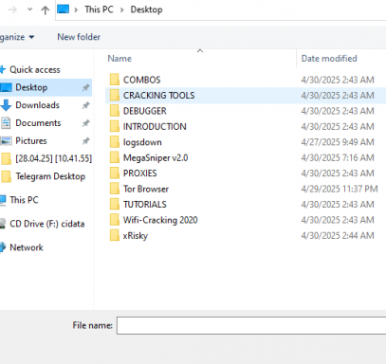Click the TUTORIALS folder icon
The width and height of the screenshot is (386, 364).
click(115, 205)
